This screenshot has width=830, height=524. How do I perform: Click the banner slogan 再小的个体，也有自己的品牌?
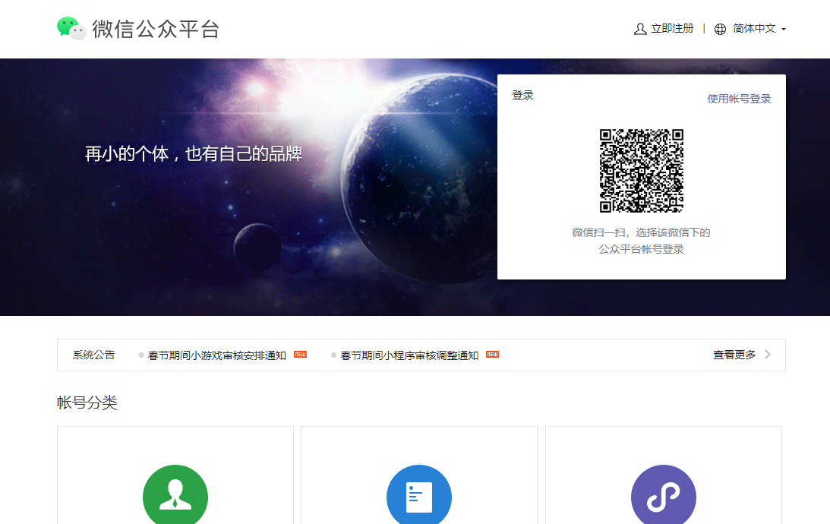point(196,153)
